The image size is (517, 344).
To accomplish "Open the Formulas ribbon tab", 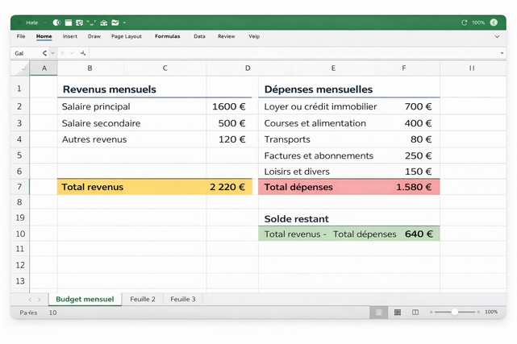I will [x=167, y=36].
